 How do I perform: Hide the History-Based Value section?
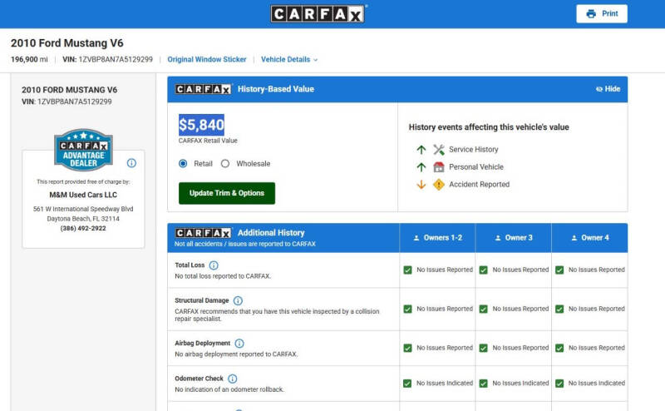(608, 89)
